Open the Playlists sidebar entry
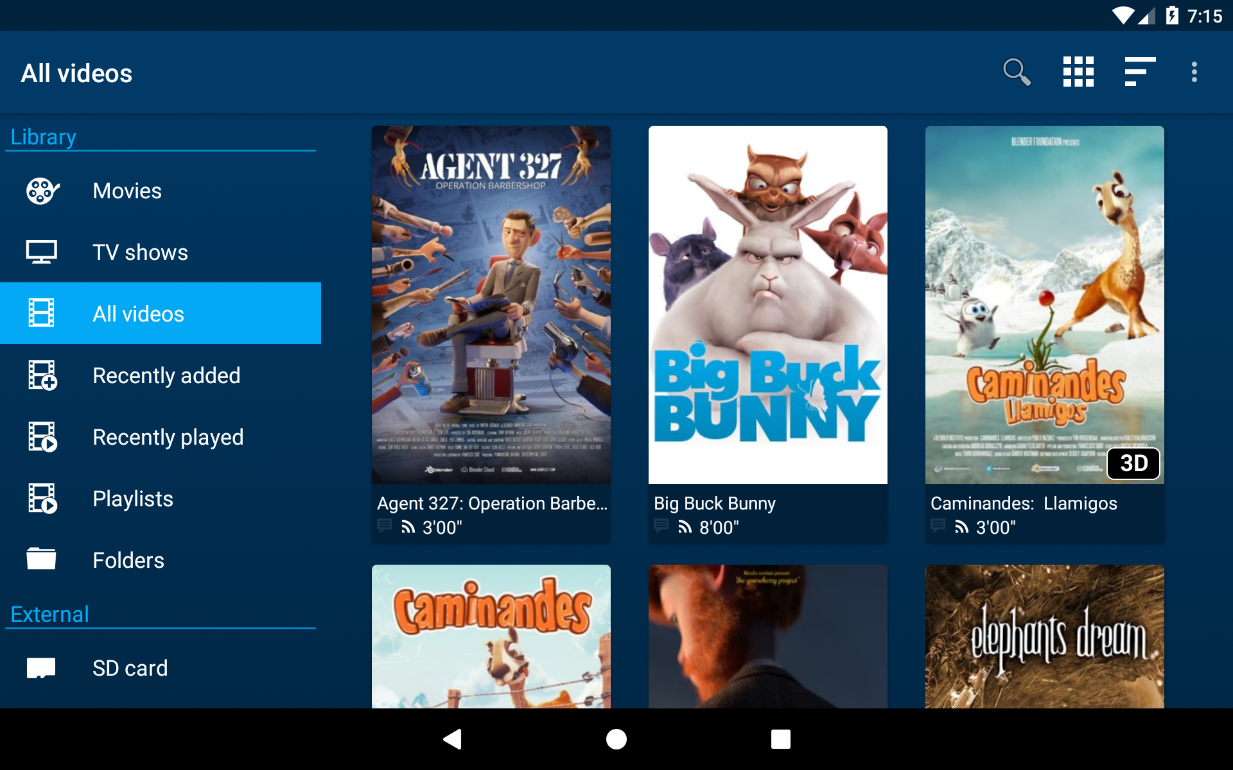 click(x=132, y=499)
